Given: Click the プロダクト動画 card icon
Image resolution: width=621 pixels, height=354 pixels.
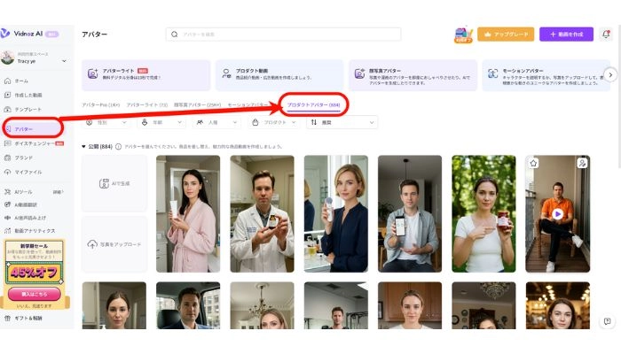Looking at the screenshot, I should pos(226,73).
